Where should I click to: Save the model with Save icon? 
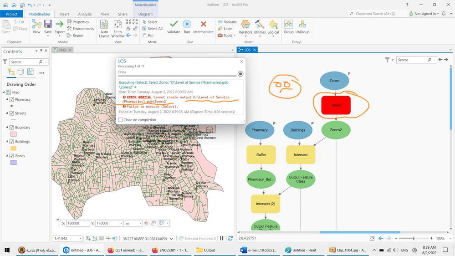coord(48,25)
